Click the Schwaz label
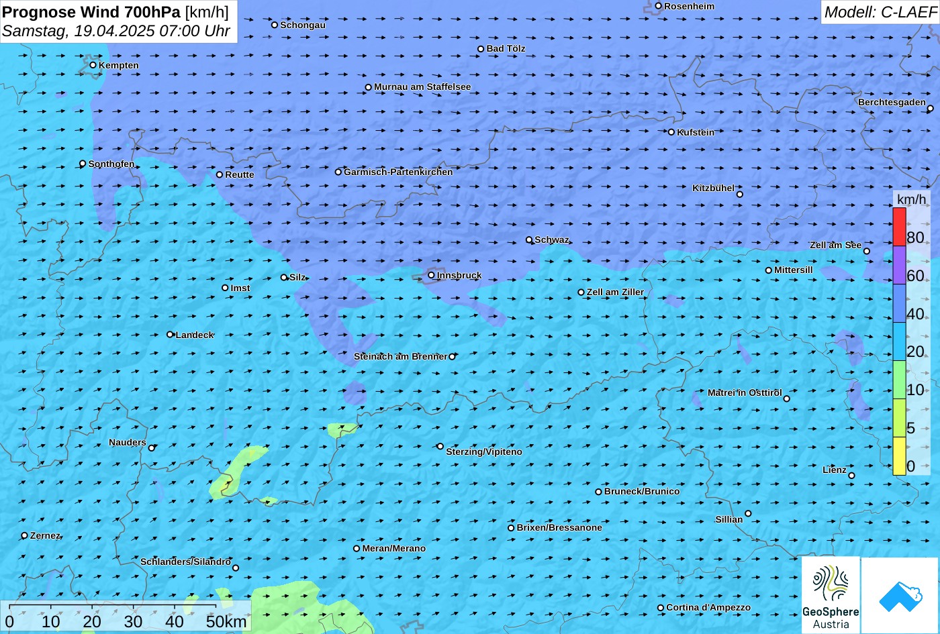Viewport: 940px width, 634px height. tap(552, 240)
